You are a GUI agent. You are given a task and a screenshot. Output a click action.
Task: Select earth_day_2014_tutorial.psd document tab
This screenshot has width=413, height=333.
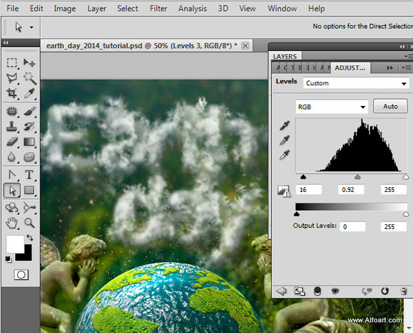click(x=142, y=45)
